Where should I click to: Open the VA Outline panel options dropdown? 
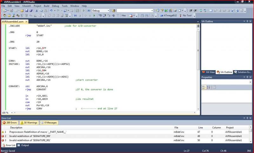coord(244,21)
